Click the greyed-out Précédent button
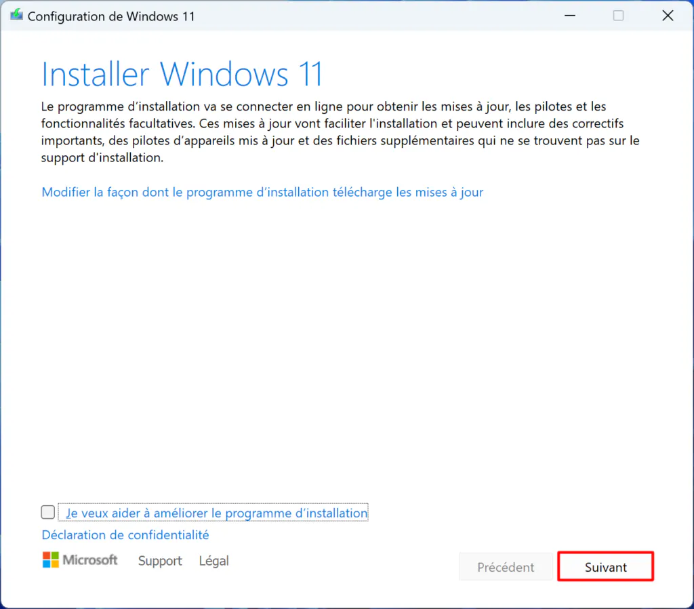The width and height of the screenshot is (694, 609). (x=506, y=566)
